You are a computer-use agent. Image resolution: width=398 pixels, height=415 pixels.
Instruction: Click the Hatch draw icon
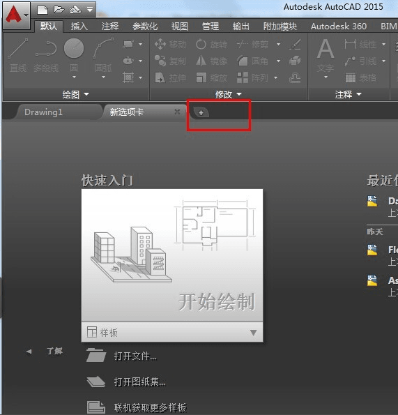tap(128, 78)
